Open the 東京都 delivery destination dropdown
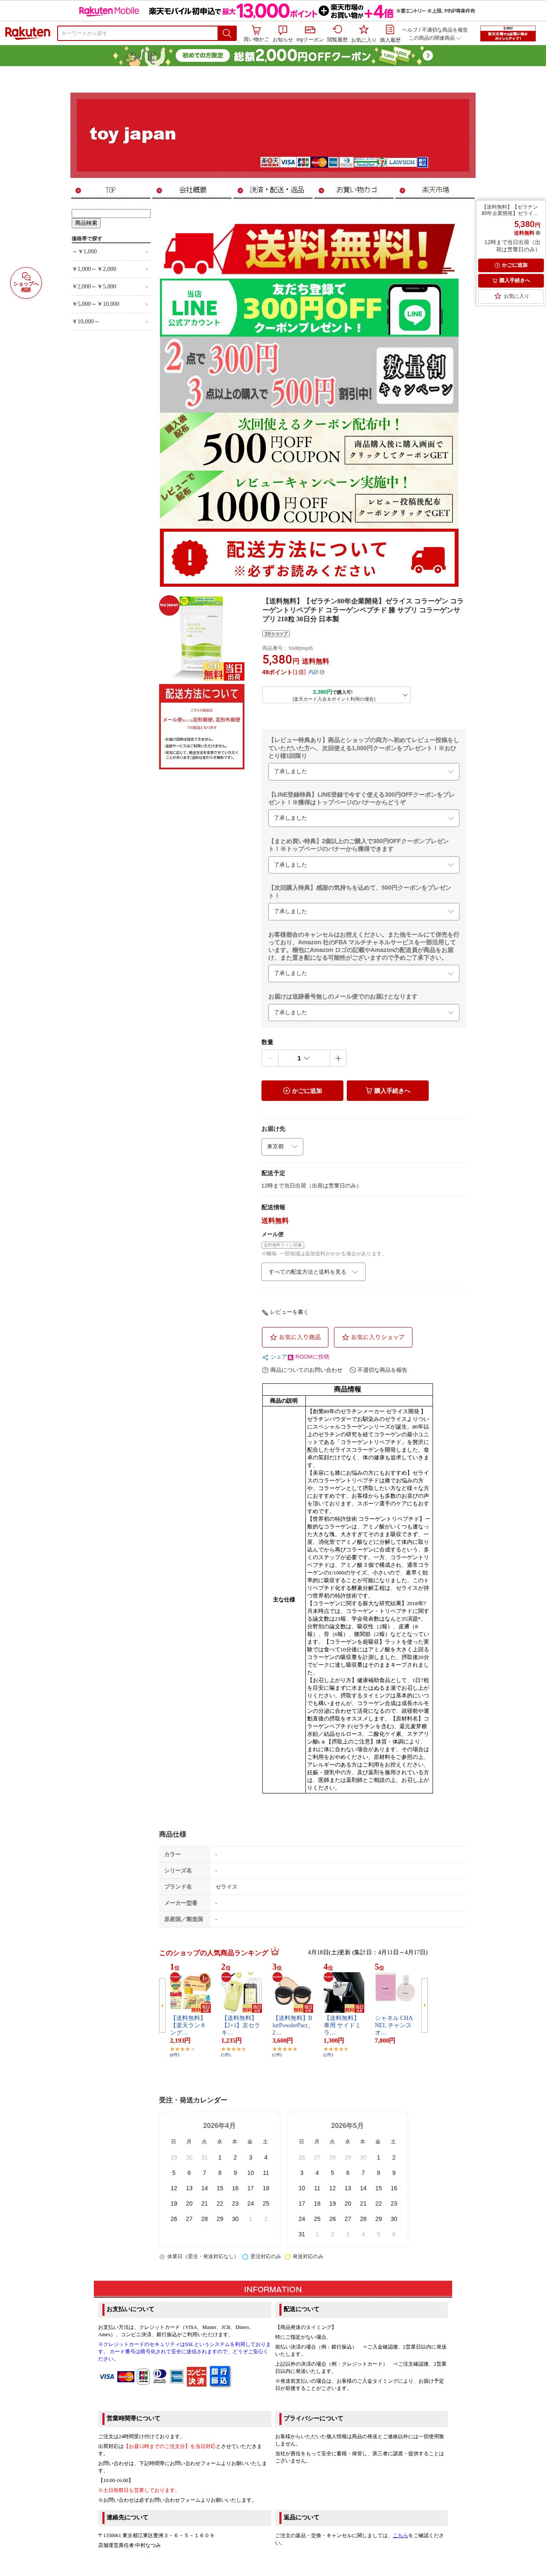This screenshot has height=2576, width=546. tap(282, 1147)
